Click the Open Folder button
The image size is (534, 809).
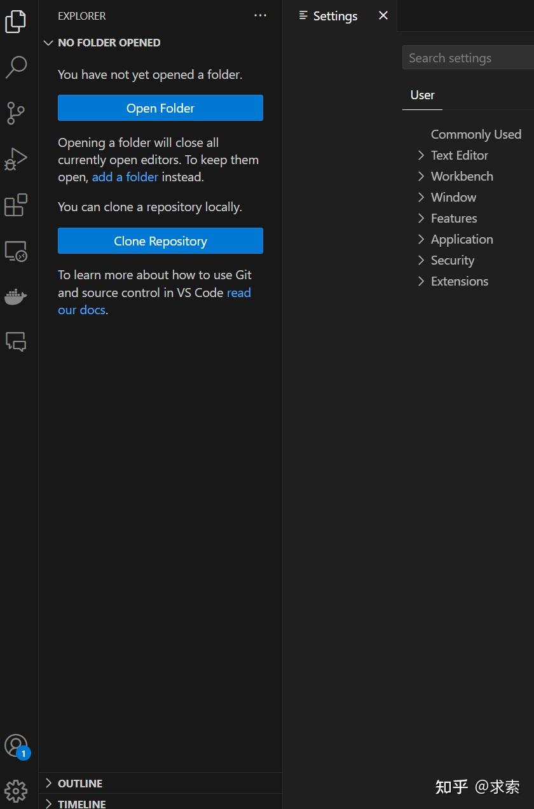coord(160,107)
